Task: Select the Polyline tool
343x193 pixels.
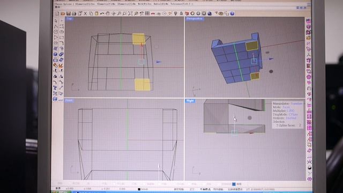Action: 56,26
